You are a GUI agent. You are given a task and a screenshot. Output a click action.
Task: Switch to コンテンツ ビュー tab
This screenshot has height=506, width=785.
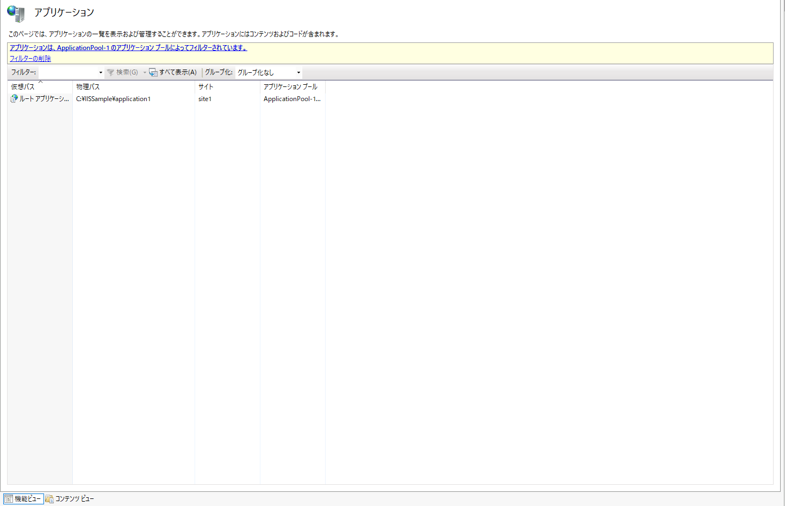click(x=70, y=498)
